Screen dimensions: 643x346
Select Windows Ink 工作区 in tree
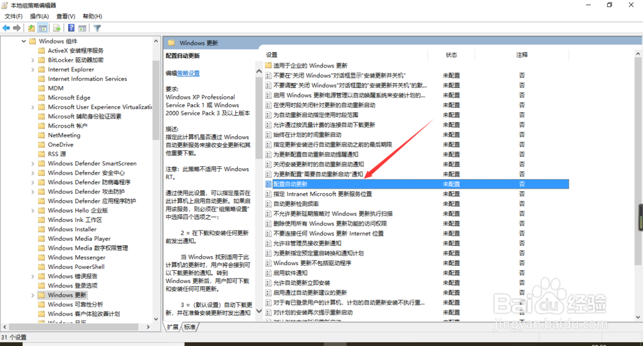(75, 220)
